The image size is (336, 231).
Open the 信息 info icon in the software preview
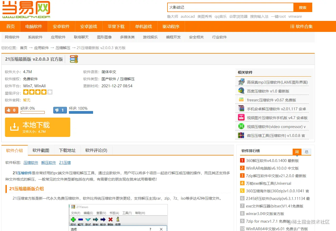(x=118, y=220)
